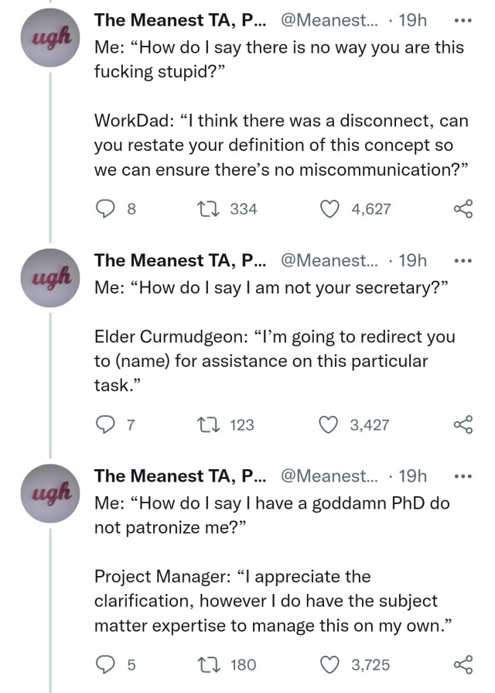
Task: Like the tweet with 3,427 likes
Action: [331, 424]
